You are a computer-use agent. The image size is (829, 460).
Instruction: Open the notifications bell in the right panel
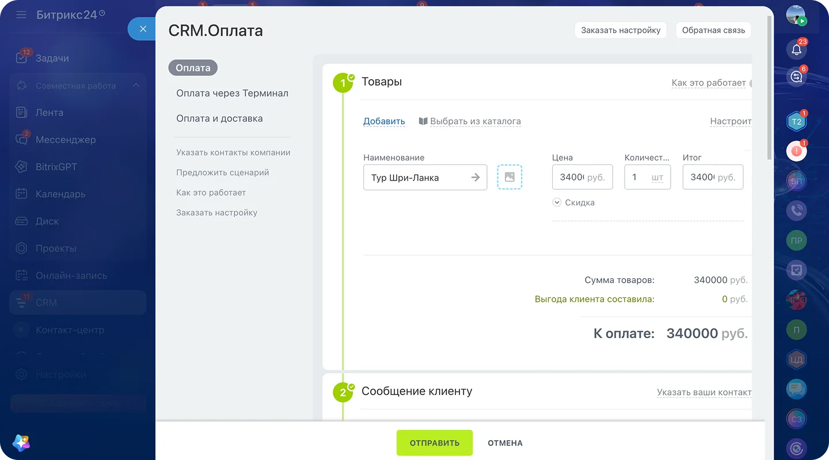click(x=797, y=49)
